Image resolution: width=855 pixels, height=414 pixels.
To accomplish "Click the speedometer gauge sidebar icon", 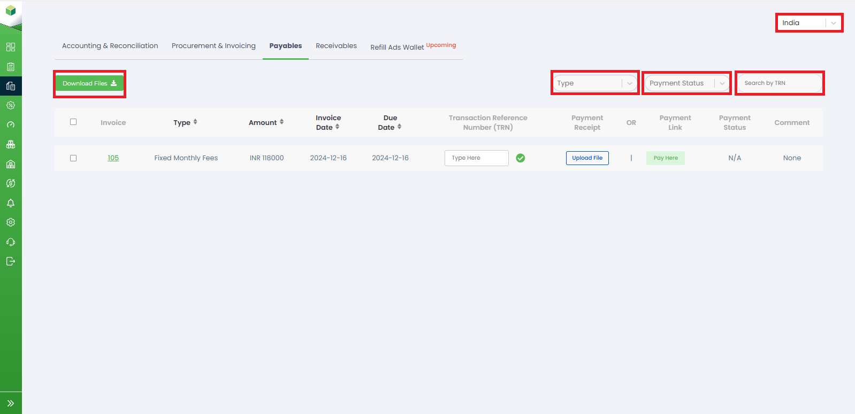I will 11,125.
